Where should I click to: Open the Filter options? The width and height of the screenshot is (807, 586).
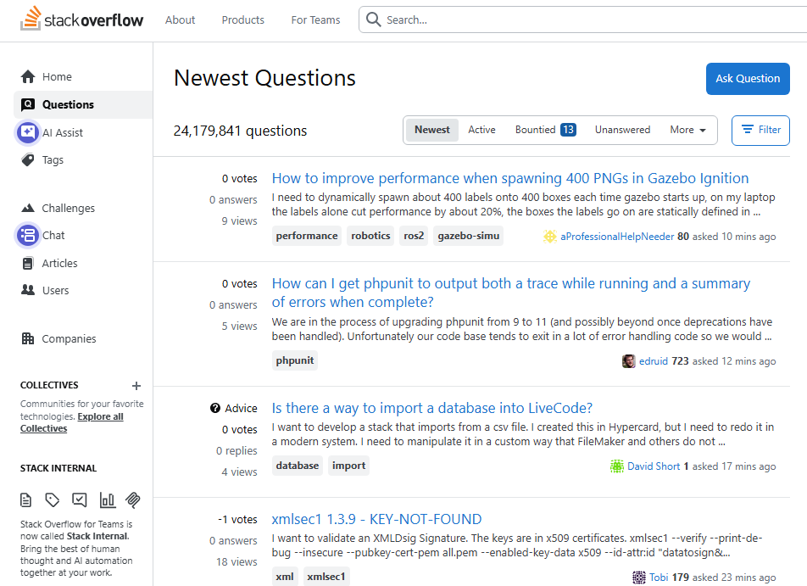[x=760, y=130]
